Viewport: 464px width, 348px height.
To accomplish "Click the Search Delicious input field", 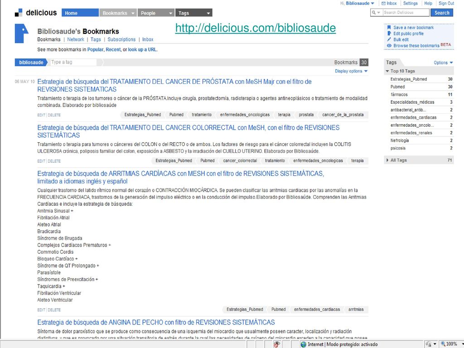I will click(406, 12).
